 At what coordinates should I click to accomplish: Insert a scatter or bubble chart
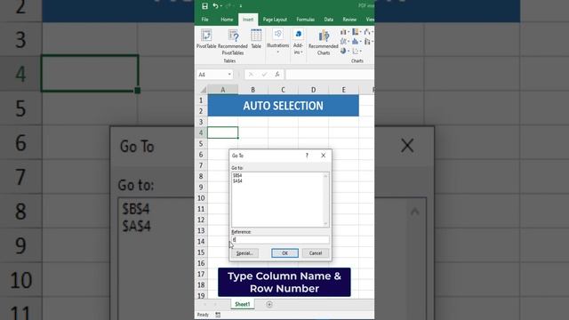click(357, 52)
